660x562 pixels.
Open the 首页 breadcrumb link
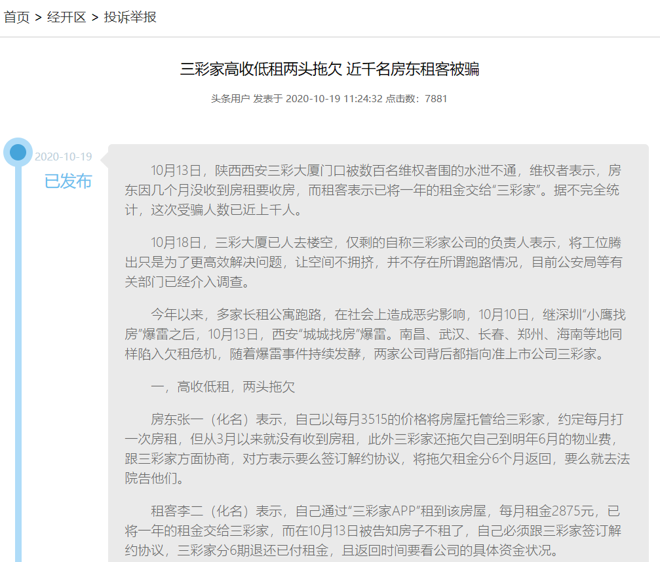pos(17,17)
